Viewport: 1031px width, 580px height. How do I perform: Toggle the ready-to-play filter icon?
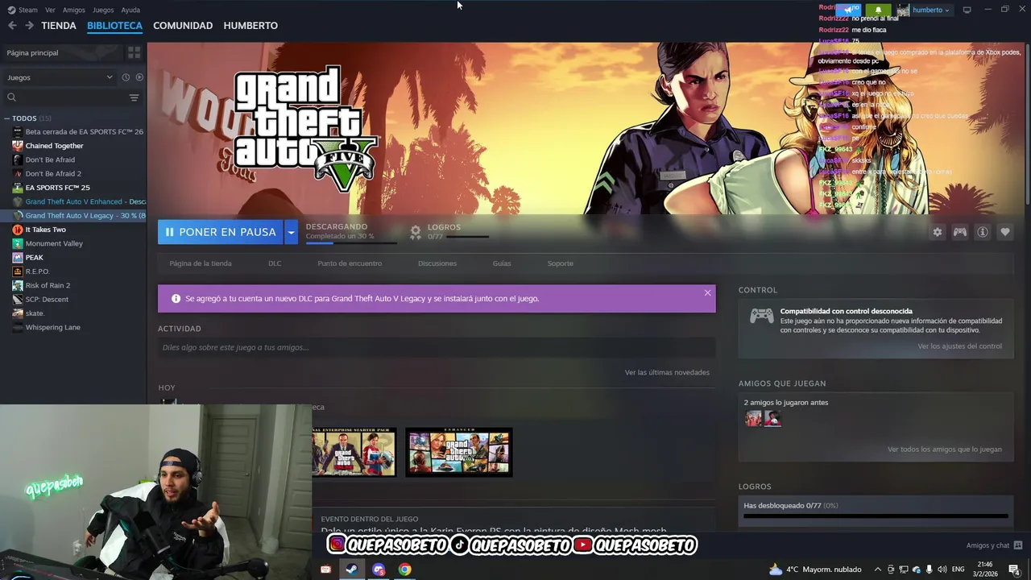[139, 77]
